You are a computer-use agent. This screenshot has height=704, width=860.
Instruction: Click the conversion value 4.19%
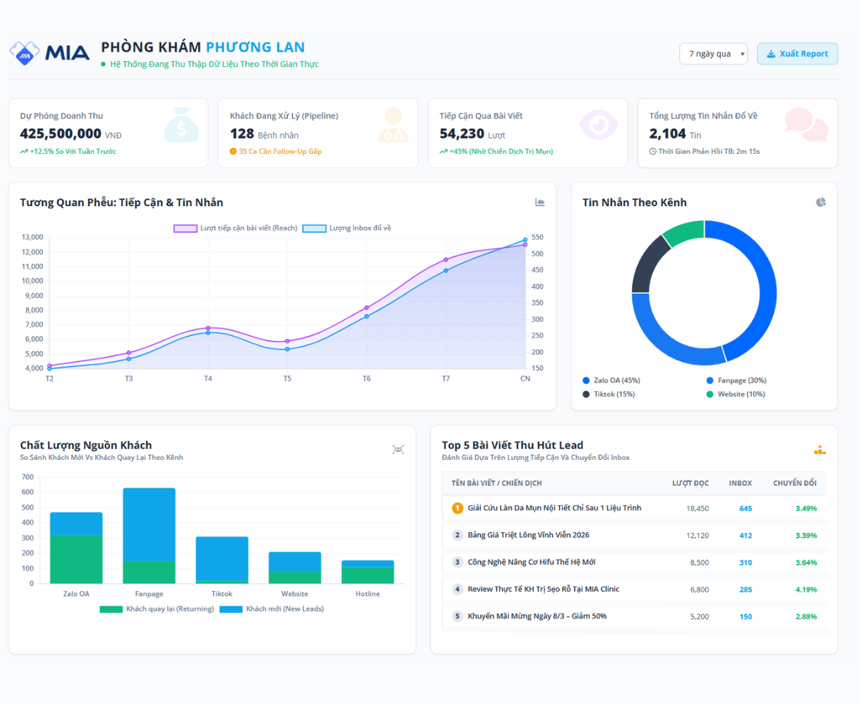point(805,590)
